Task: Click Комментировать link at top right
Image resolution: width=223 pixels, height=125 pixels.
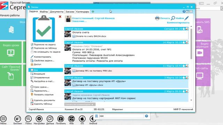Action: (x=178, y=23)
